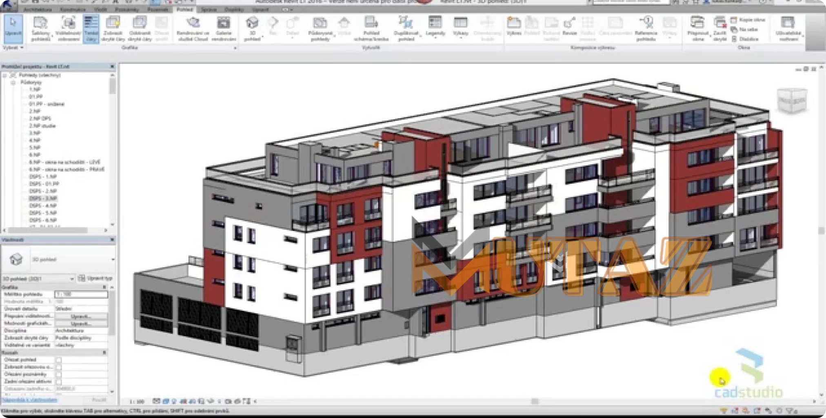Open Výkazy (Schedules) tool
826x418 pixels.
coord(460,27)
